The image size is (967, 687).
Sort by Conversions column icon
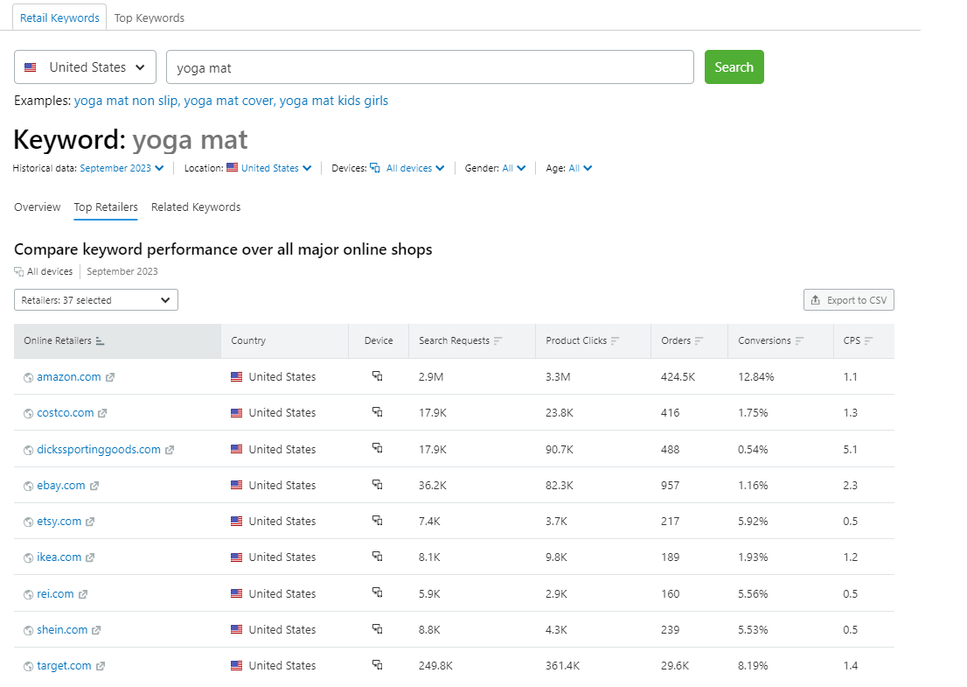[799, 340]
